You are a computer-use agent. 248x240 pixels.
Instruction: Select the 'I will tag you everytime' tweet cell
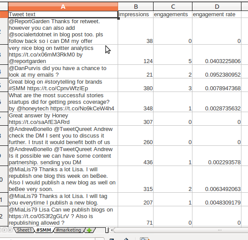(63, 199)
